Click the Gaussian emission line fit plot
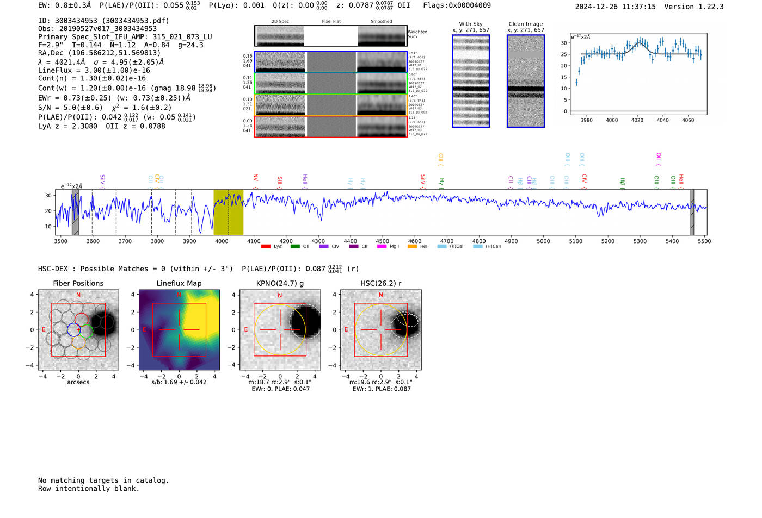Viewport: 762px width, 518px height. pyautogui.click(x=638, y=74)
